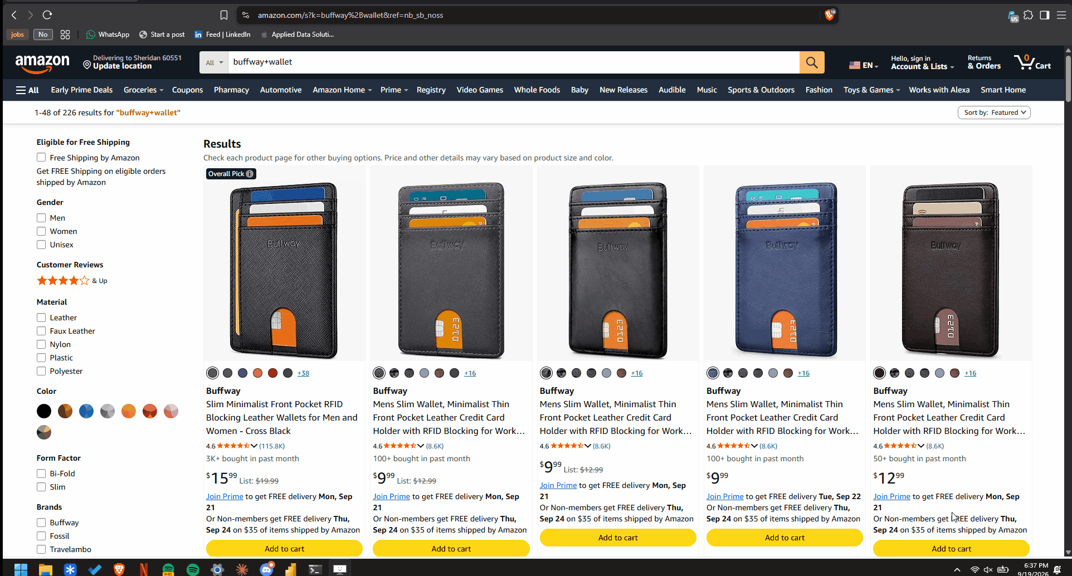1072x576 pixels.
Task: Enable the Faux Leather material filter
Action: tap(41, 331)
